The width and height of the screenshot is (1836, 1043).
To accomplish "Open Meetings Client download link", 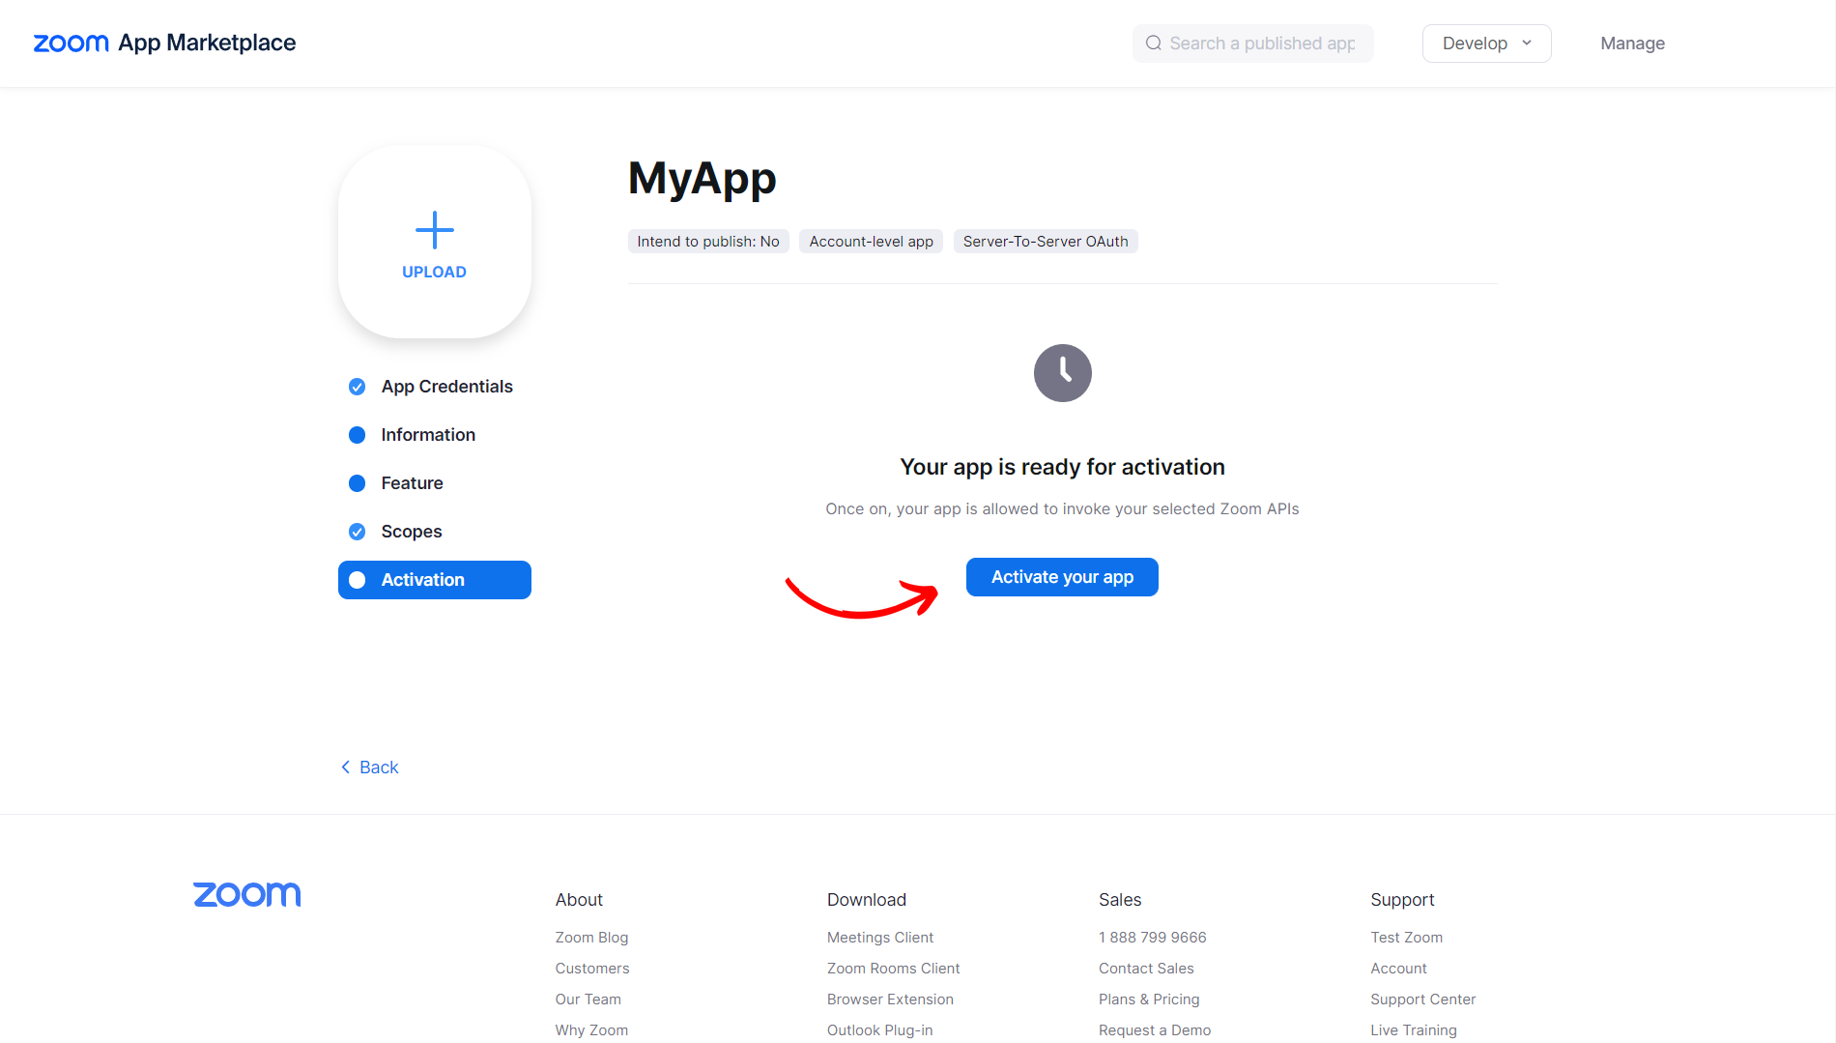I will point(879,938).
